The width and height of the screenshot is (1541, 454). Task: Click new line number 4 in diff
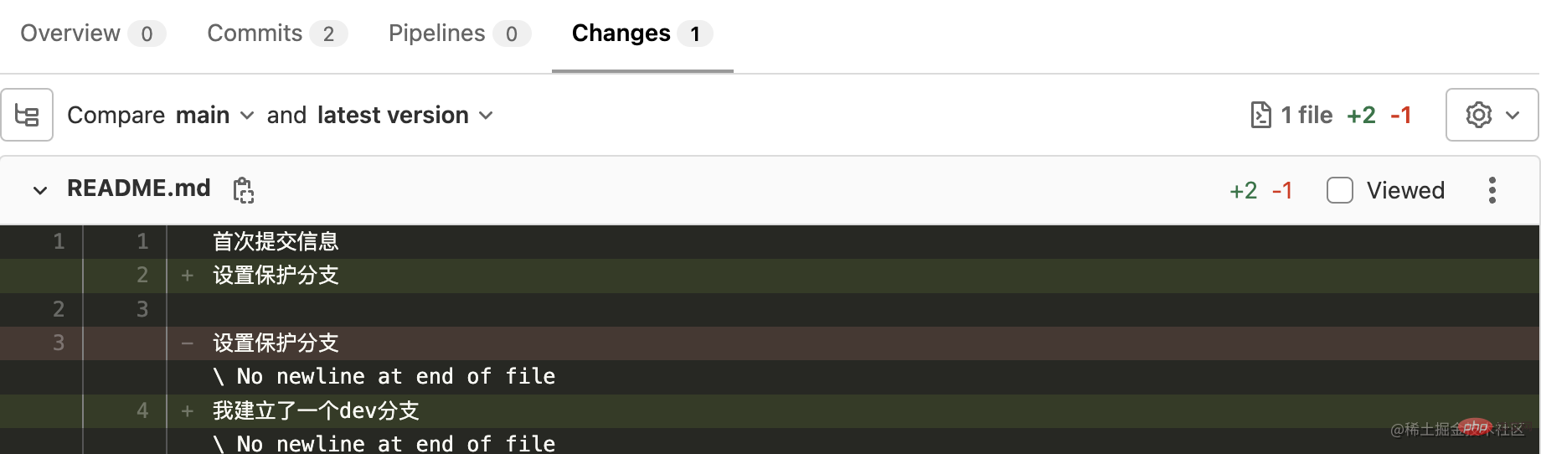142,411
